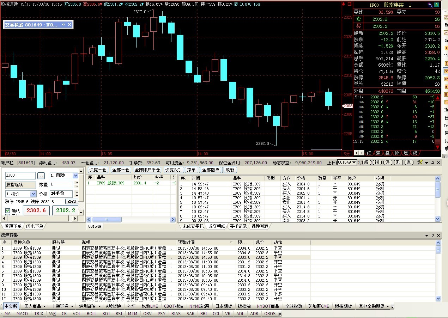Switch to the 品种列表 tab
The image size is (448, 318).
click(x=260, y=226)
